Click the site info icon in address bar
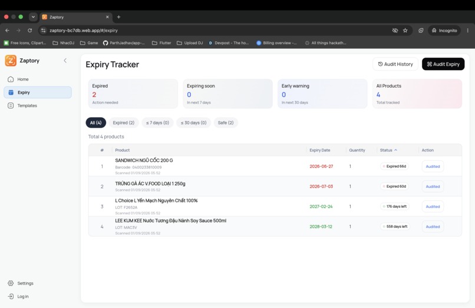The image size is (475, 308). 44,30
